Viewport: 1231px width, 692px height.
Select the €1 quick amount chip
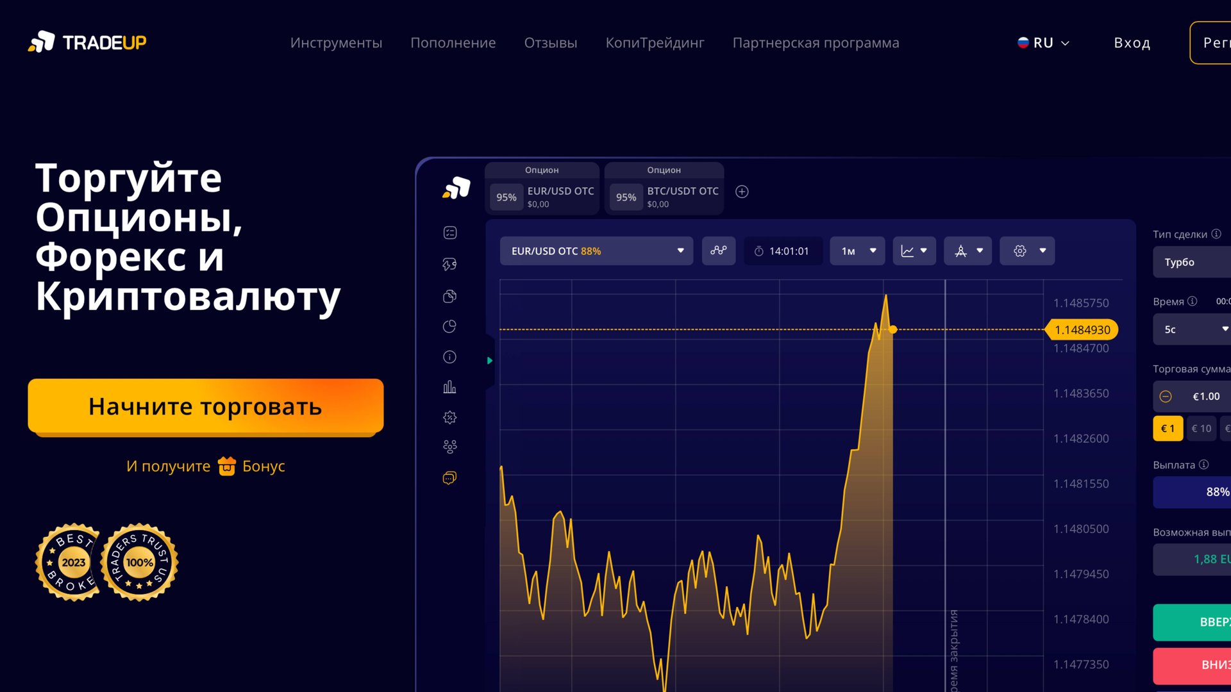pyautogui.click(x=1168, y=429)
